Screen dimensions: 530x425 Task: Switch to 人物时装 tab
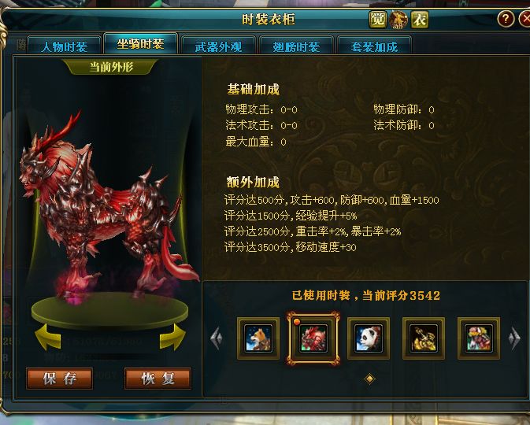click(65, 46)
